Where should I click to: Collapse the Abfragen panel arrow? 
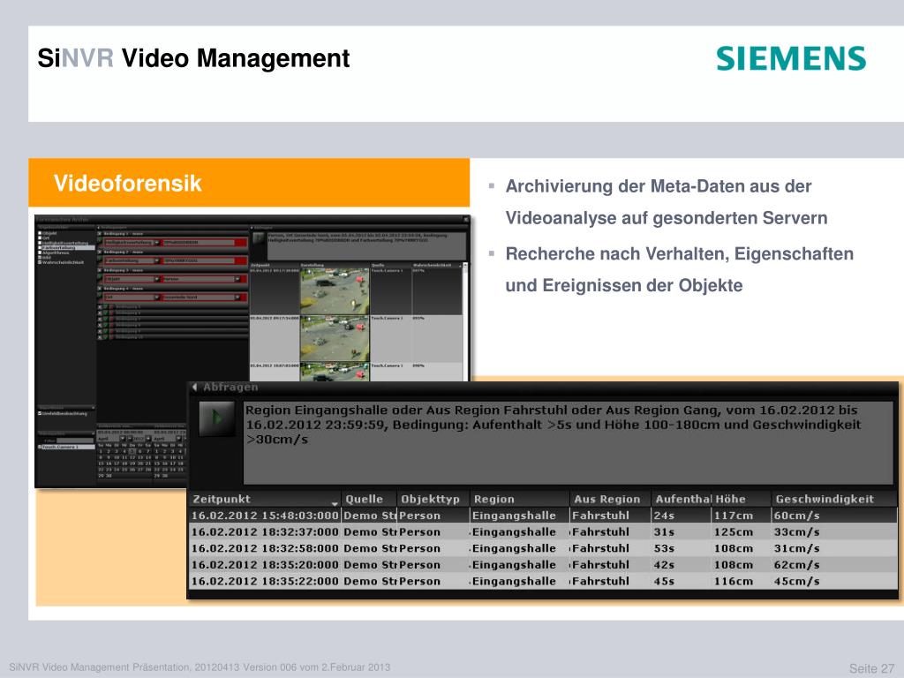[195, 387]
